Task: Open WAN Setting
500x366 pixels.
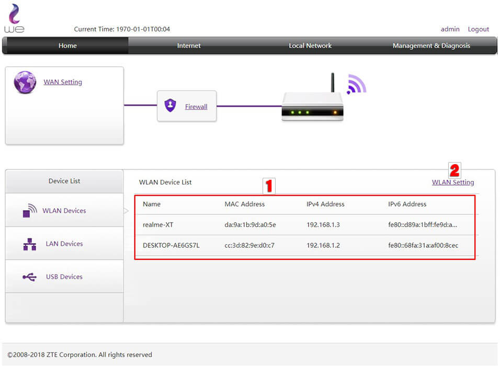Action: tap(63, 82)
